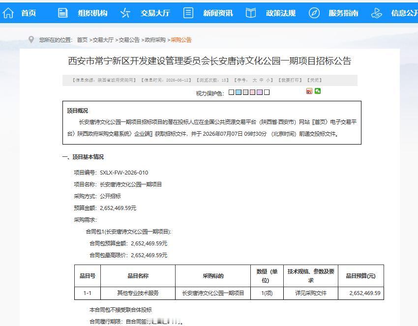Screen dimensions: 418x326
Task: Pick the purple eye-protection swatch
Action: pos(260,92)
